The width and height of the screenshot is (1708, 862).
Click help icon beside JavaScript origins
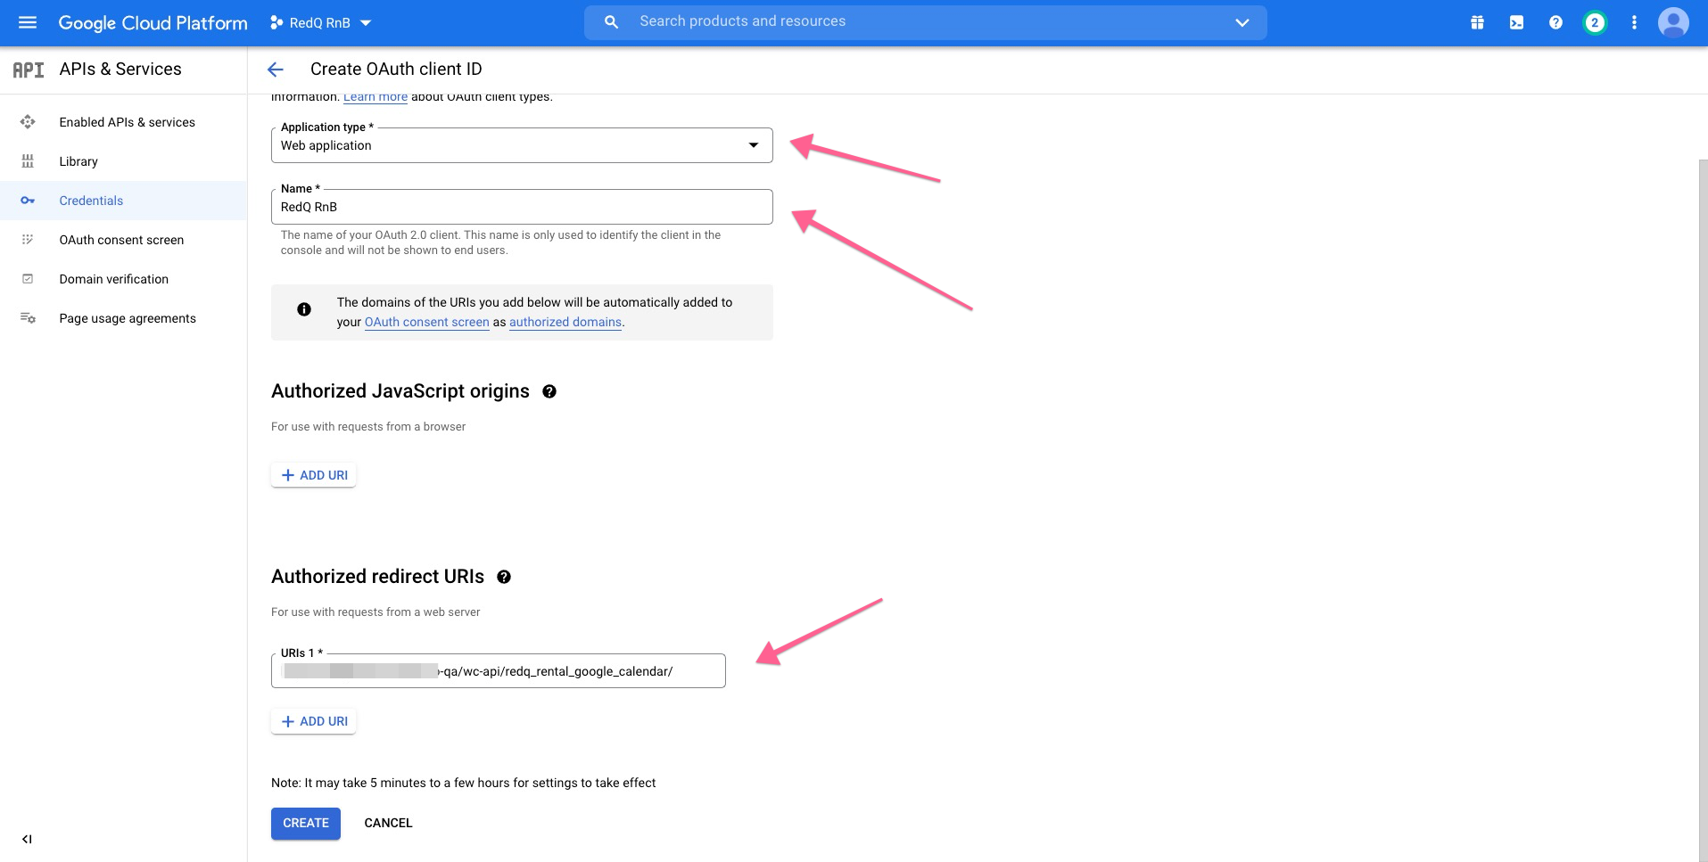coord(549,391)
